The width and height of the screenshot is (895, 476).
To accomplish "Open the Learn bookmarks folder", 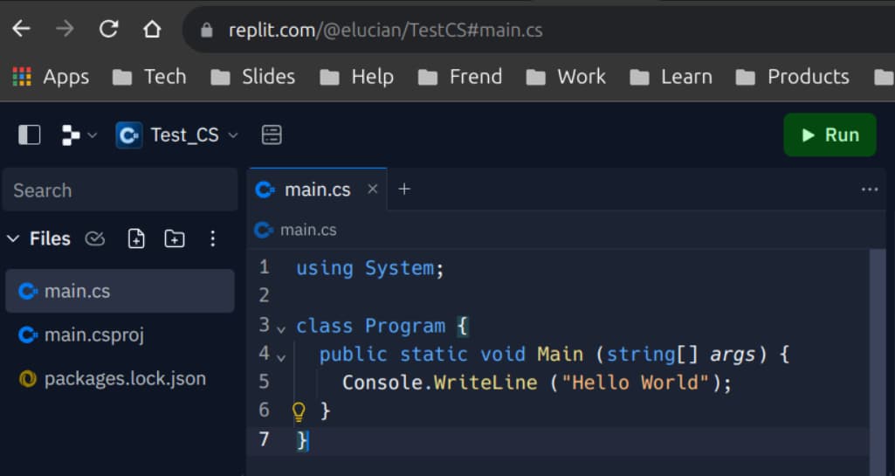I will [x=671, y=77].
